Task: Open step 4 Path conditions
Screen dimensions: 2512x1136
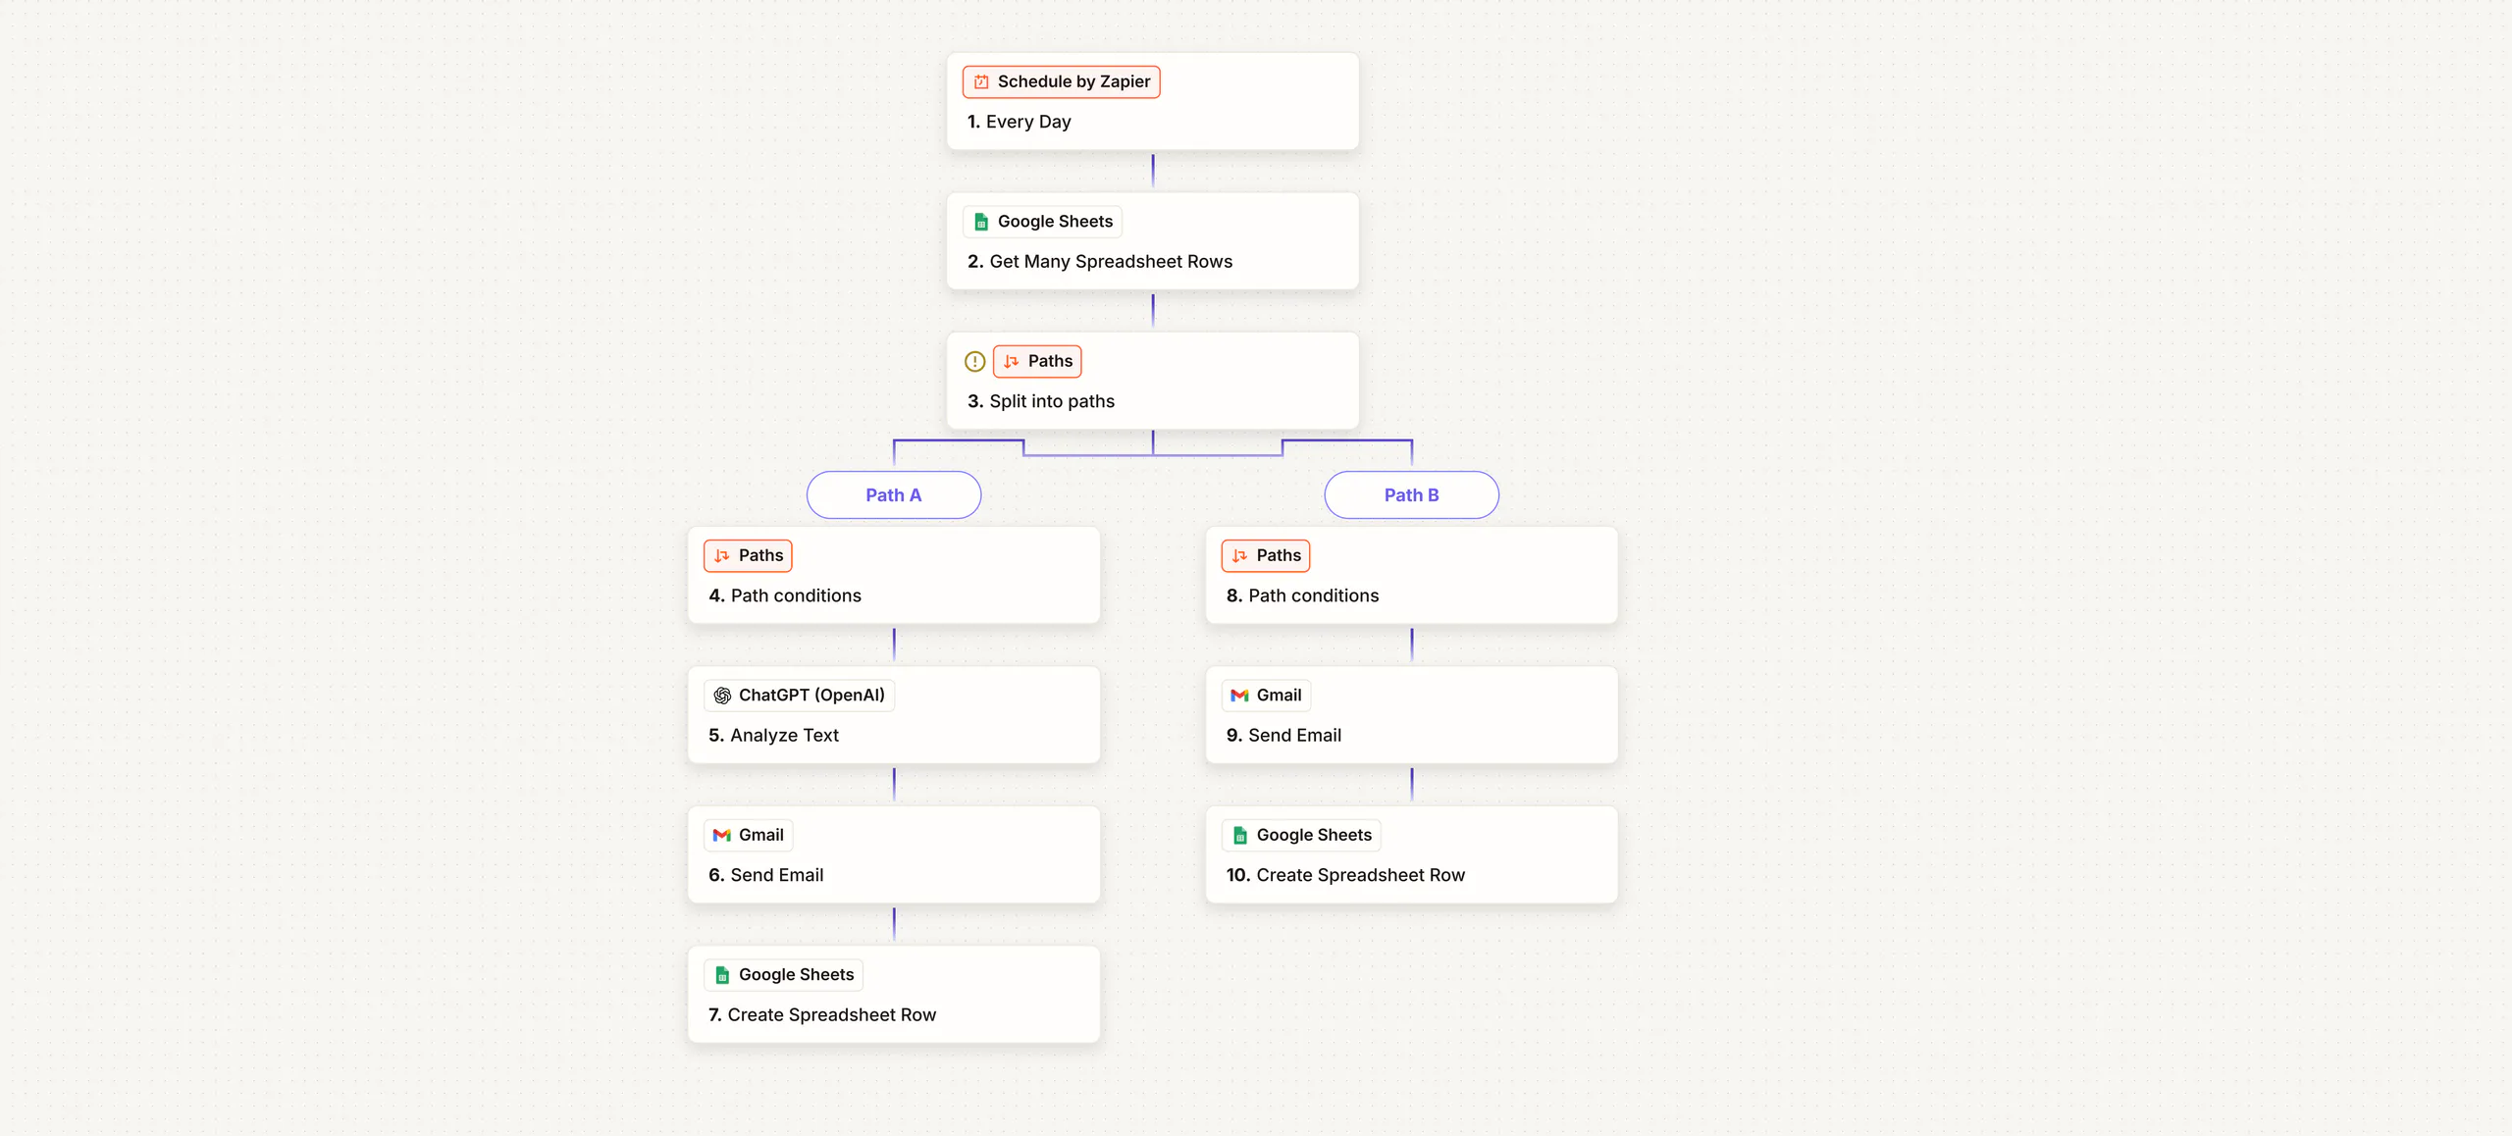Action: click(x=894, y=576)
